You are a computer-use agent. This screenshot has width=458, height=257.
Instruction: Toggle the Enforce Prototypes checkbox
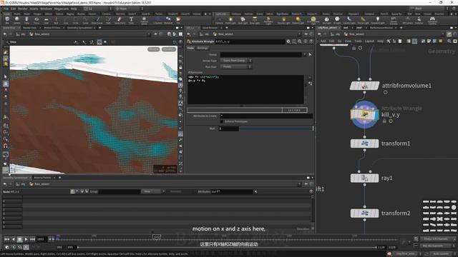point(222,121)
